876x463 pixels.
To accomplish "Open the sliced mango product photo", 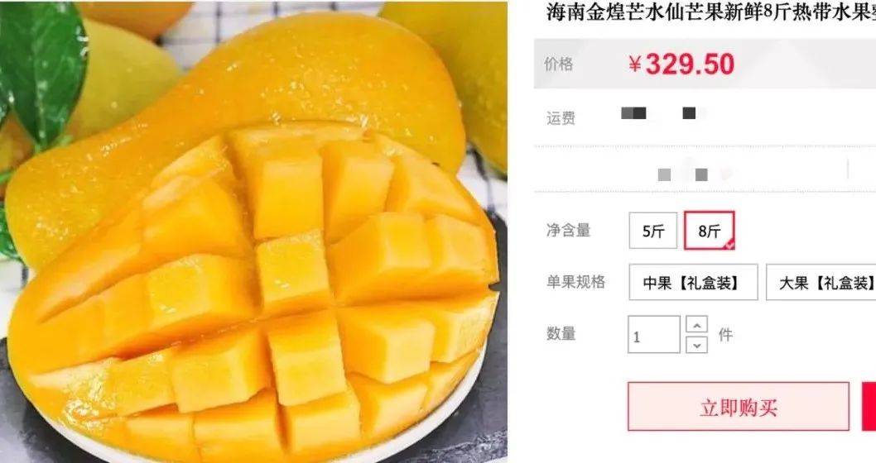I will point(253,232).
